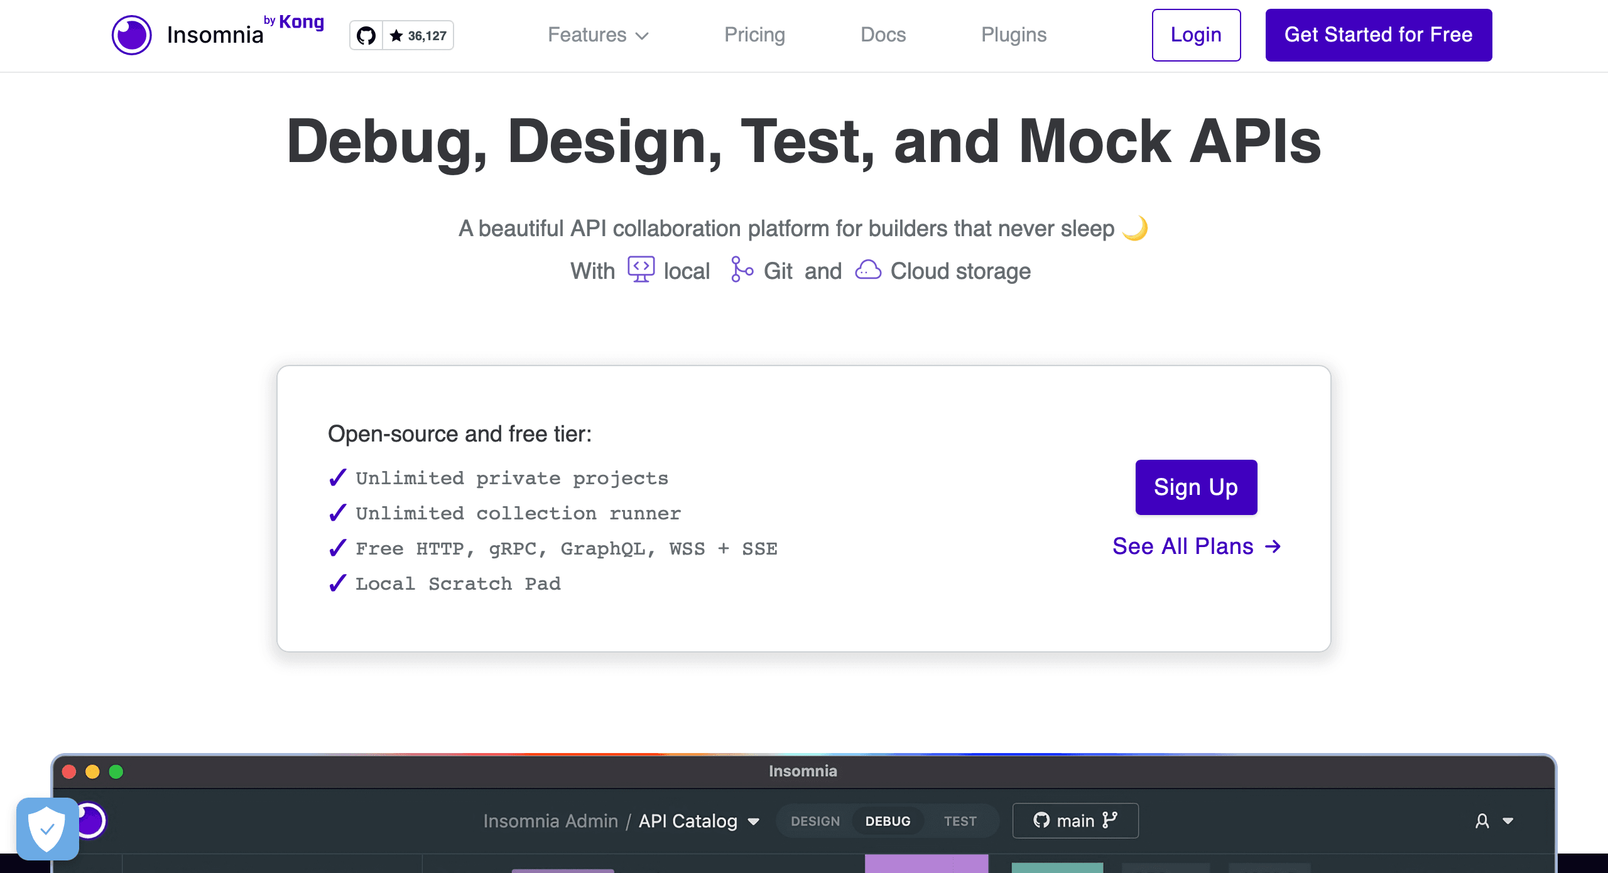Click the Login button
Image resolution: width=1608 pixels, height=873 pixels.
1196,35
